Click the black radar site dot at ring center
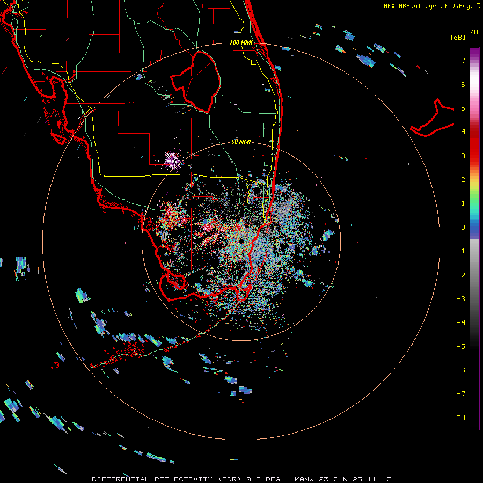 click(x=241, y=241)
